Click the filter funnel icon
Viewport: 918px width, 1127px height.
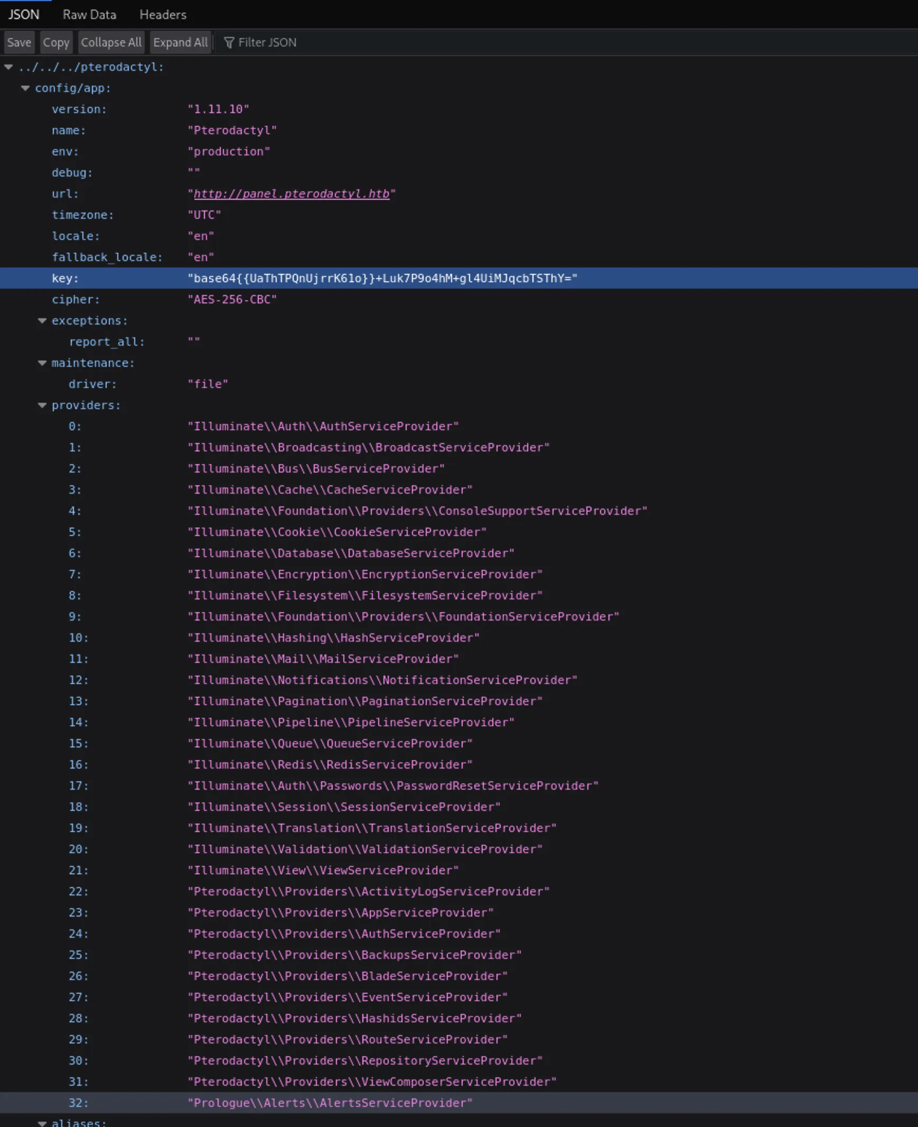point(228,42)
